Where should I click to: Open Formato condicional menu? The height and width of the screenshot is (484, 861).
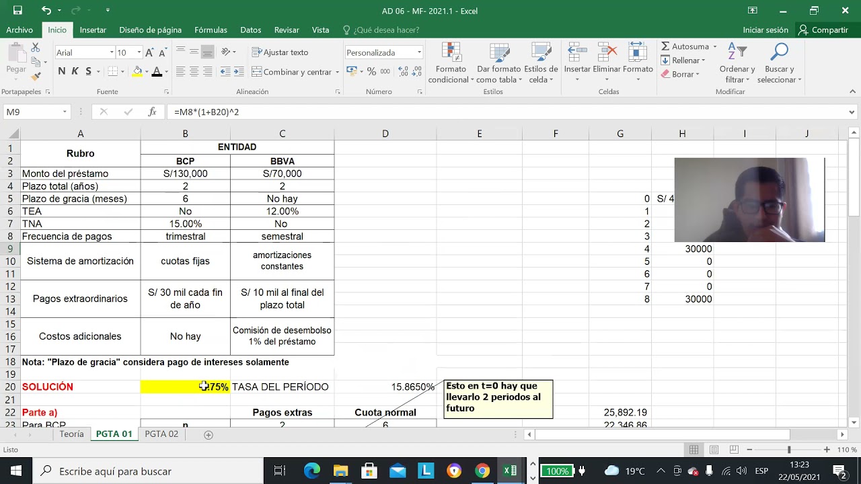pyautogui.click(x=451, y=63)
